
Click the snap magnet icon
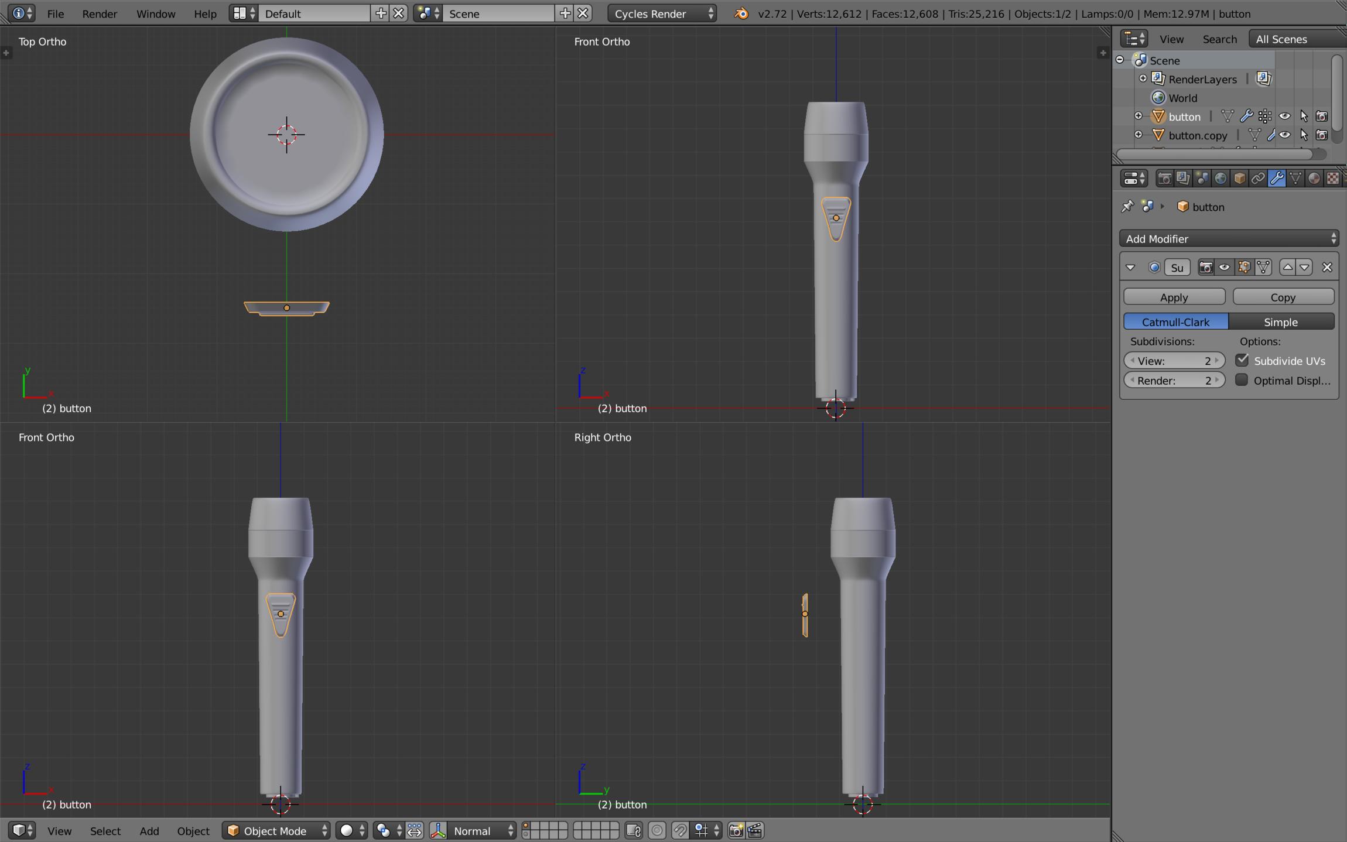(x=680, y=830)
